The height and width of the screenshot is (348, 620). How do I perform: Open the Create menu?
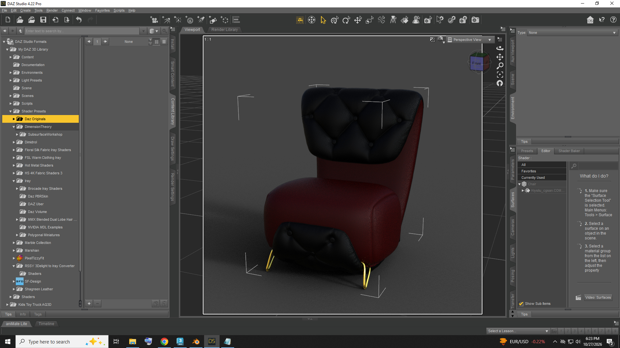point(26,10)
